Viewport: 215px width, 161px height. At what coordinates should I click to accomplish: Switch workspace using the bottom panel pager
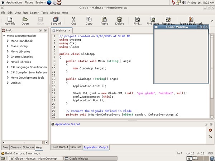click(197, 158)
